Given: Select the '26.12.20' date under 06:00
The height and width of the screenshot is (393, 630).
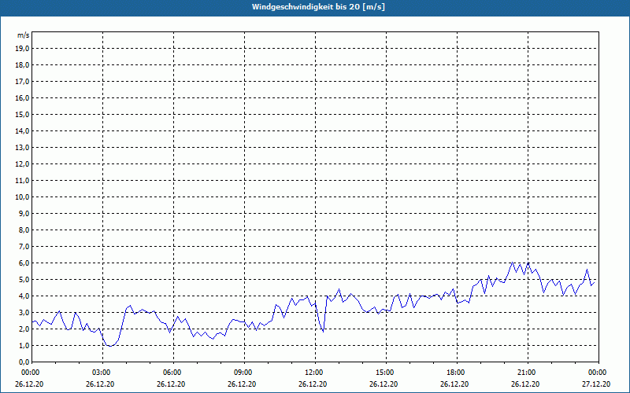Looking at the screenshot, I should point(171,384).
